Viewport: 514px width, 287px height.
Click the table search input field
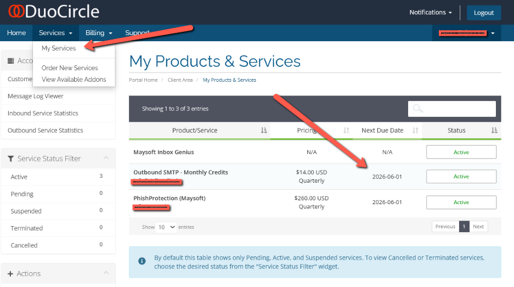[x=451, y=109]
